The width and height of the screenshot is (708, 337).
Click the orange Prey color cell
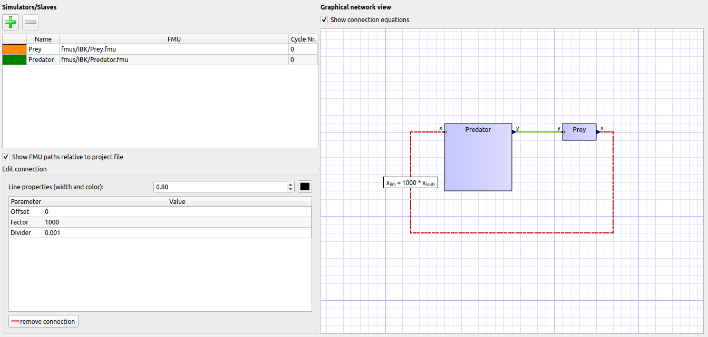(x=15, y=49)
